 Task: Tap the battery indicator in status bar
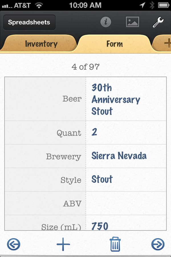(164, 5)
